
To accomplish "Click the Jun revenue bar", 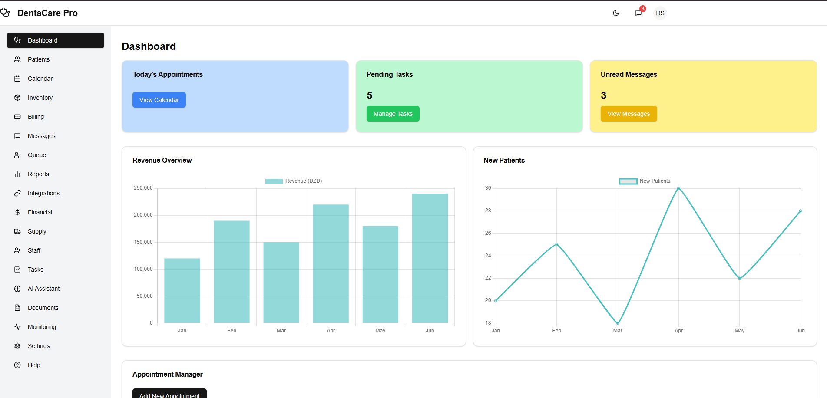I will pyautogui.click(x=430, y=258).
